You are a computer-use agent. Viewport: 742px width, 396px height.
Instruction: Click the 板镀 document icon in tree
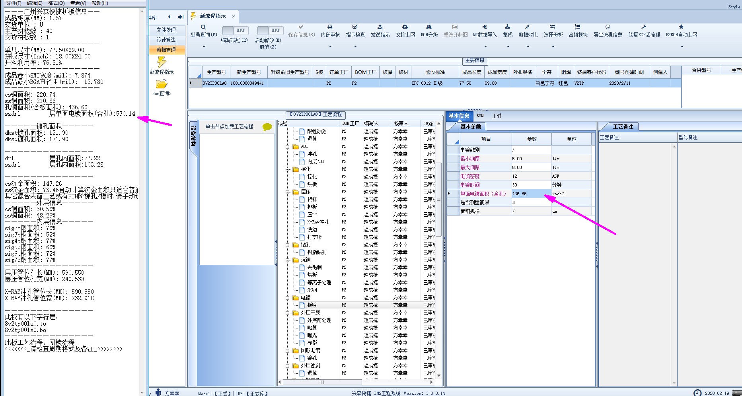coord(302,305)
